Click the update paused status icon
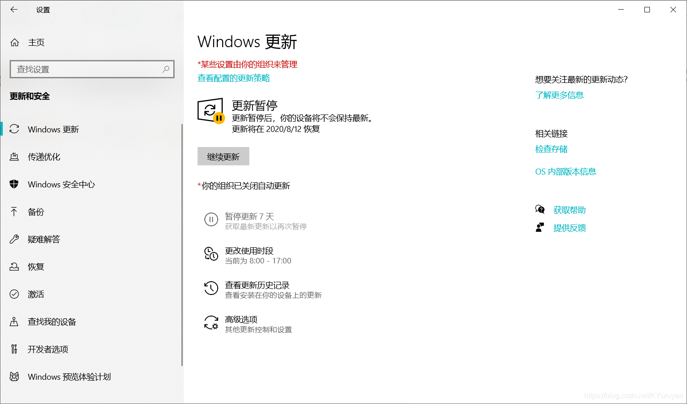Screen dimensions: 687x404 click(211, 111)
